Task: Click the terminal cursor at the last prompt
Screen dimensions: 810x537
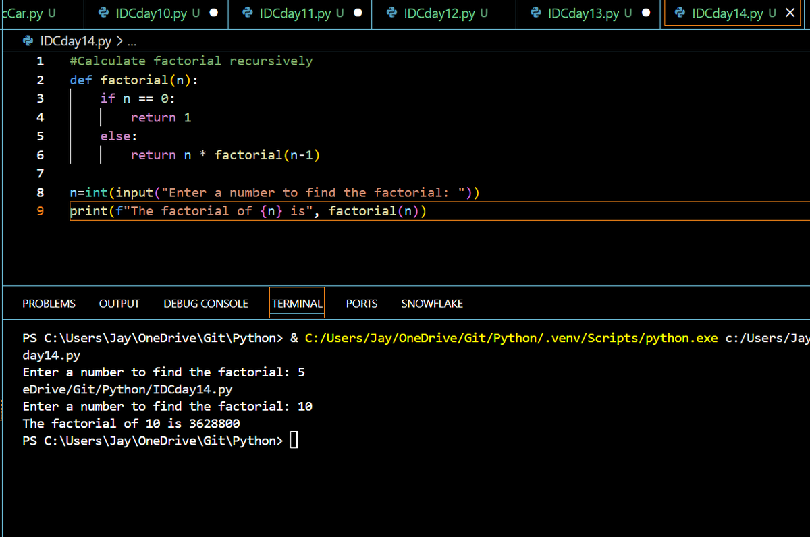Action: click(x=294, y=441)
